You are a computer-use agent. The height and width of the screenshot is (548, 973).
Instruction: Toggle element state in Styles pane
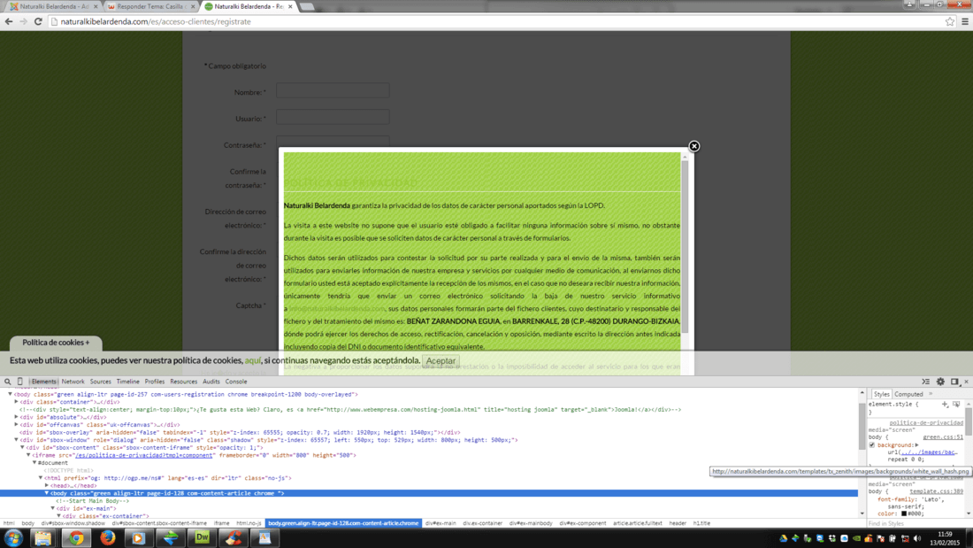coord(956,405)
